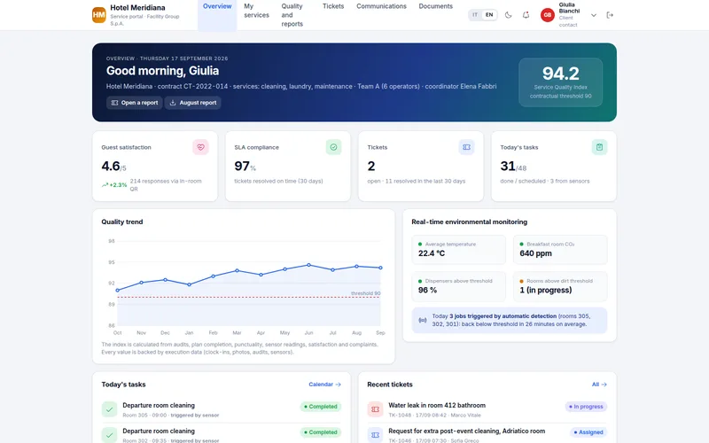
Task: Click the sensor icon in automatic detection notice
Action: [423, 320]
